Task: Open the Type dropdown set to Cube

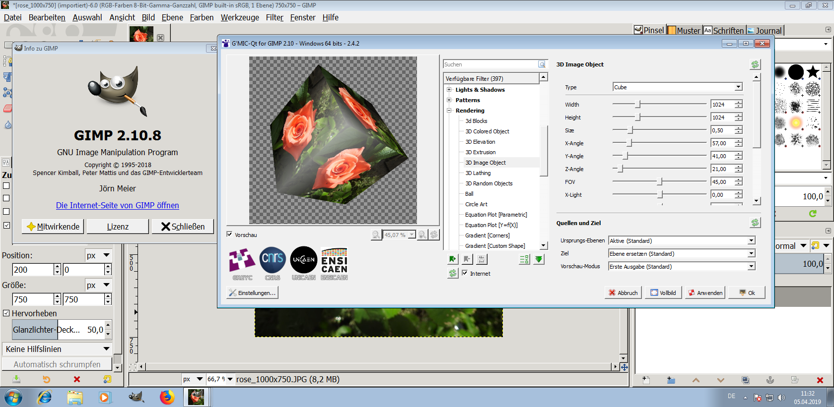Action: click(677, 87)
